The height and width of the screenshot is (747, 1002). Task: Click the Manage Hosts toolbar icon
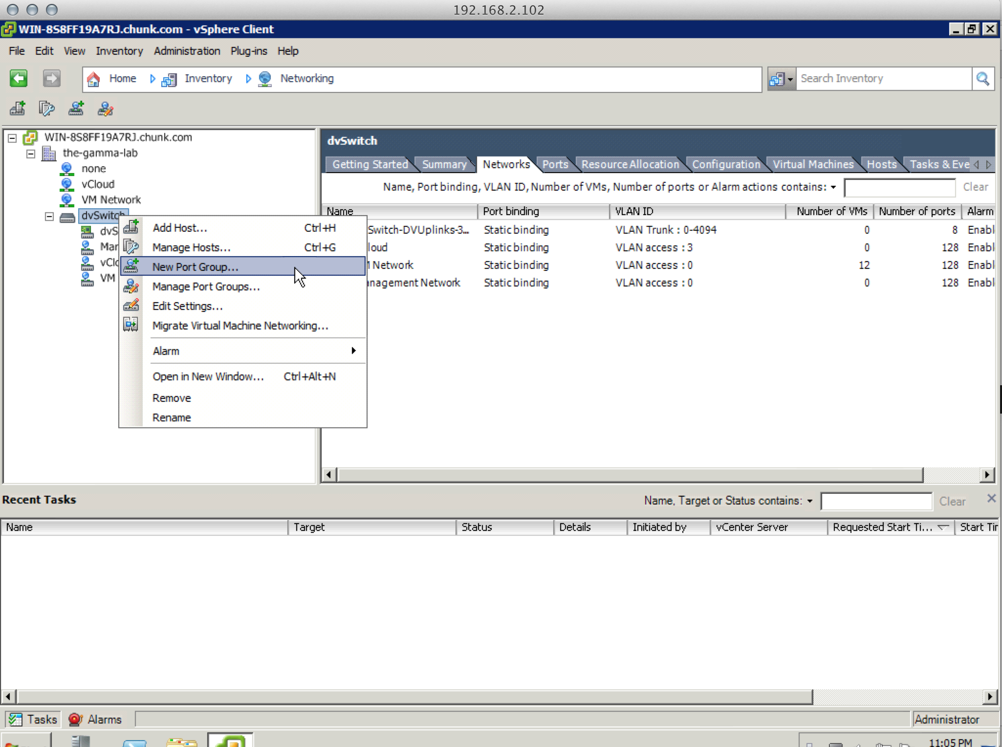coord(46,108)
